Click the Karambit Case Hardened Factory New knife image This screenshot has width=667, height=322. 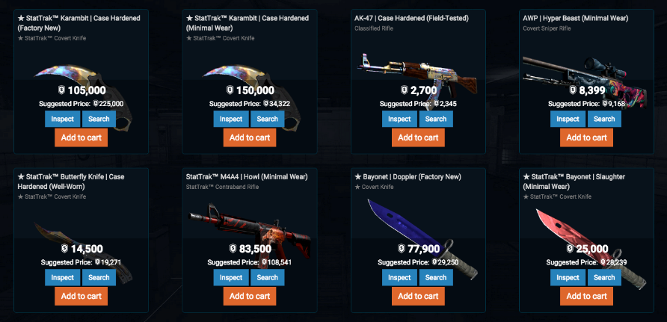[83, 97]
